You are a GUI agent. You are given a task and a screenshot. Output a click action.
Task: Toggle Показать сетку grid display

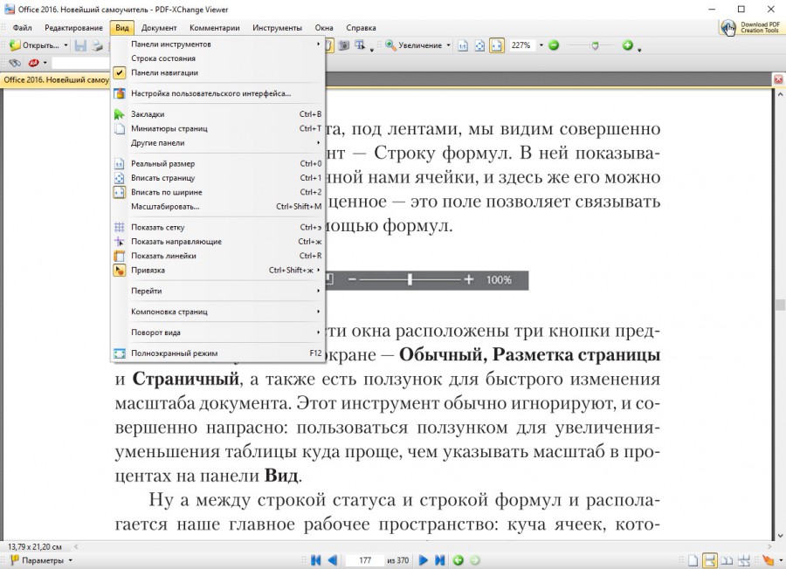point(157,227)
